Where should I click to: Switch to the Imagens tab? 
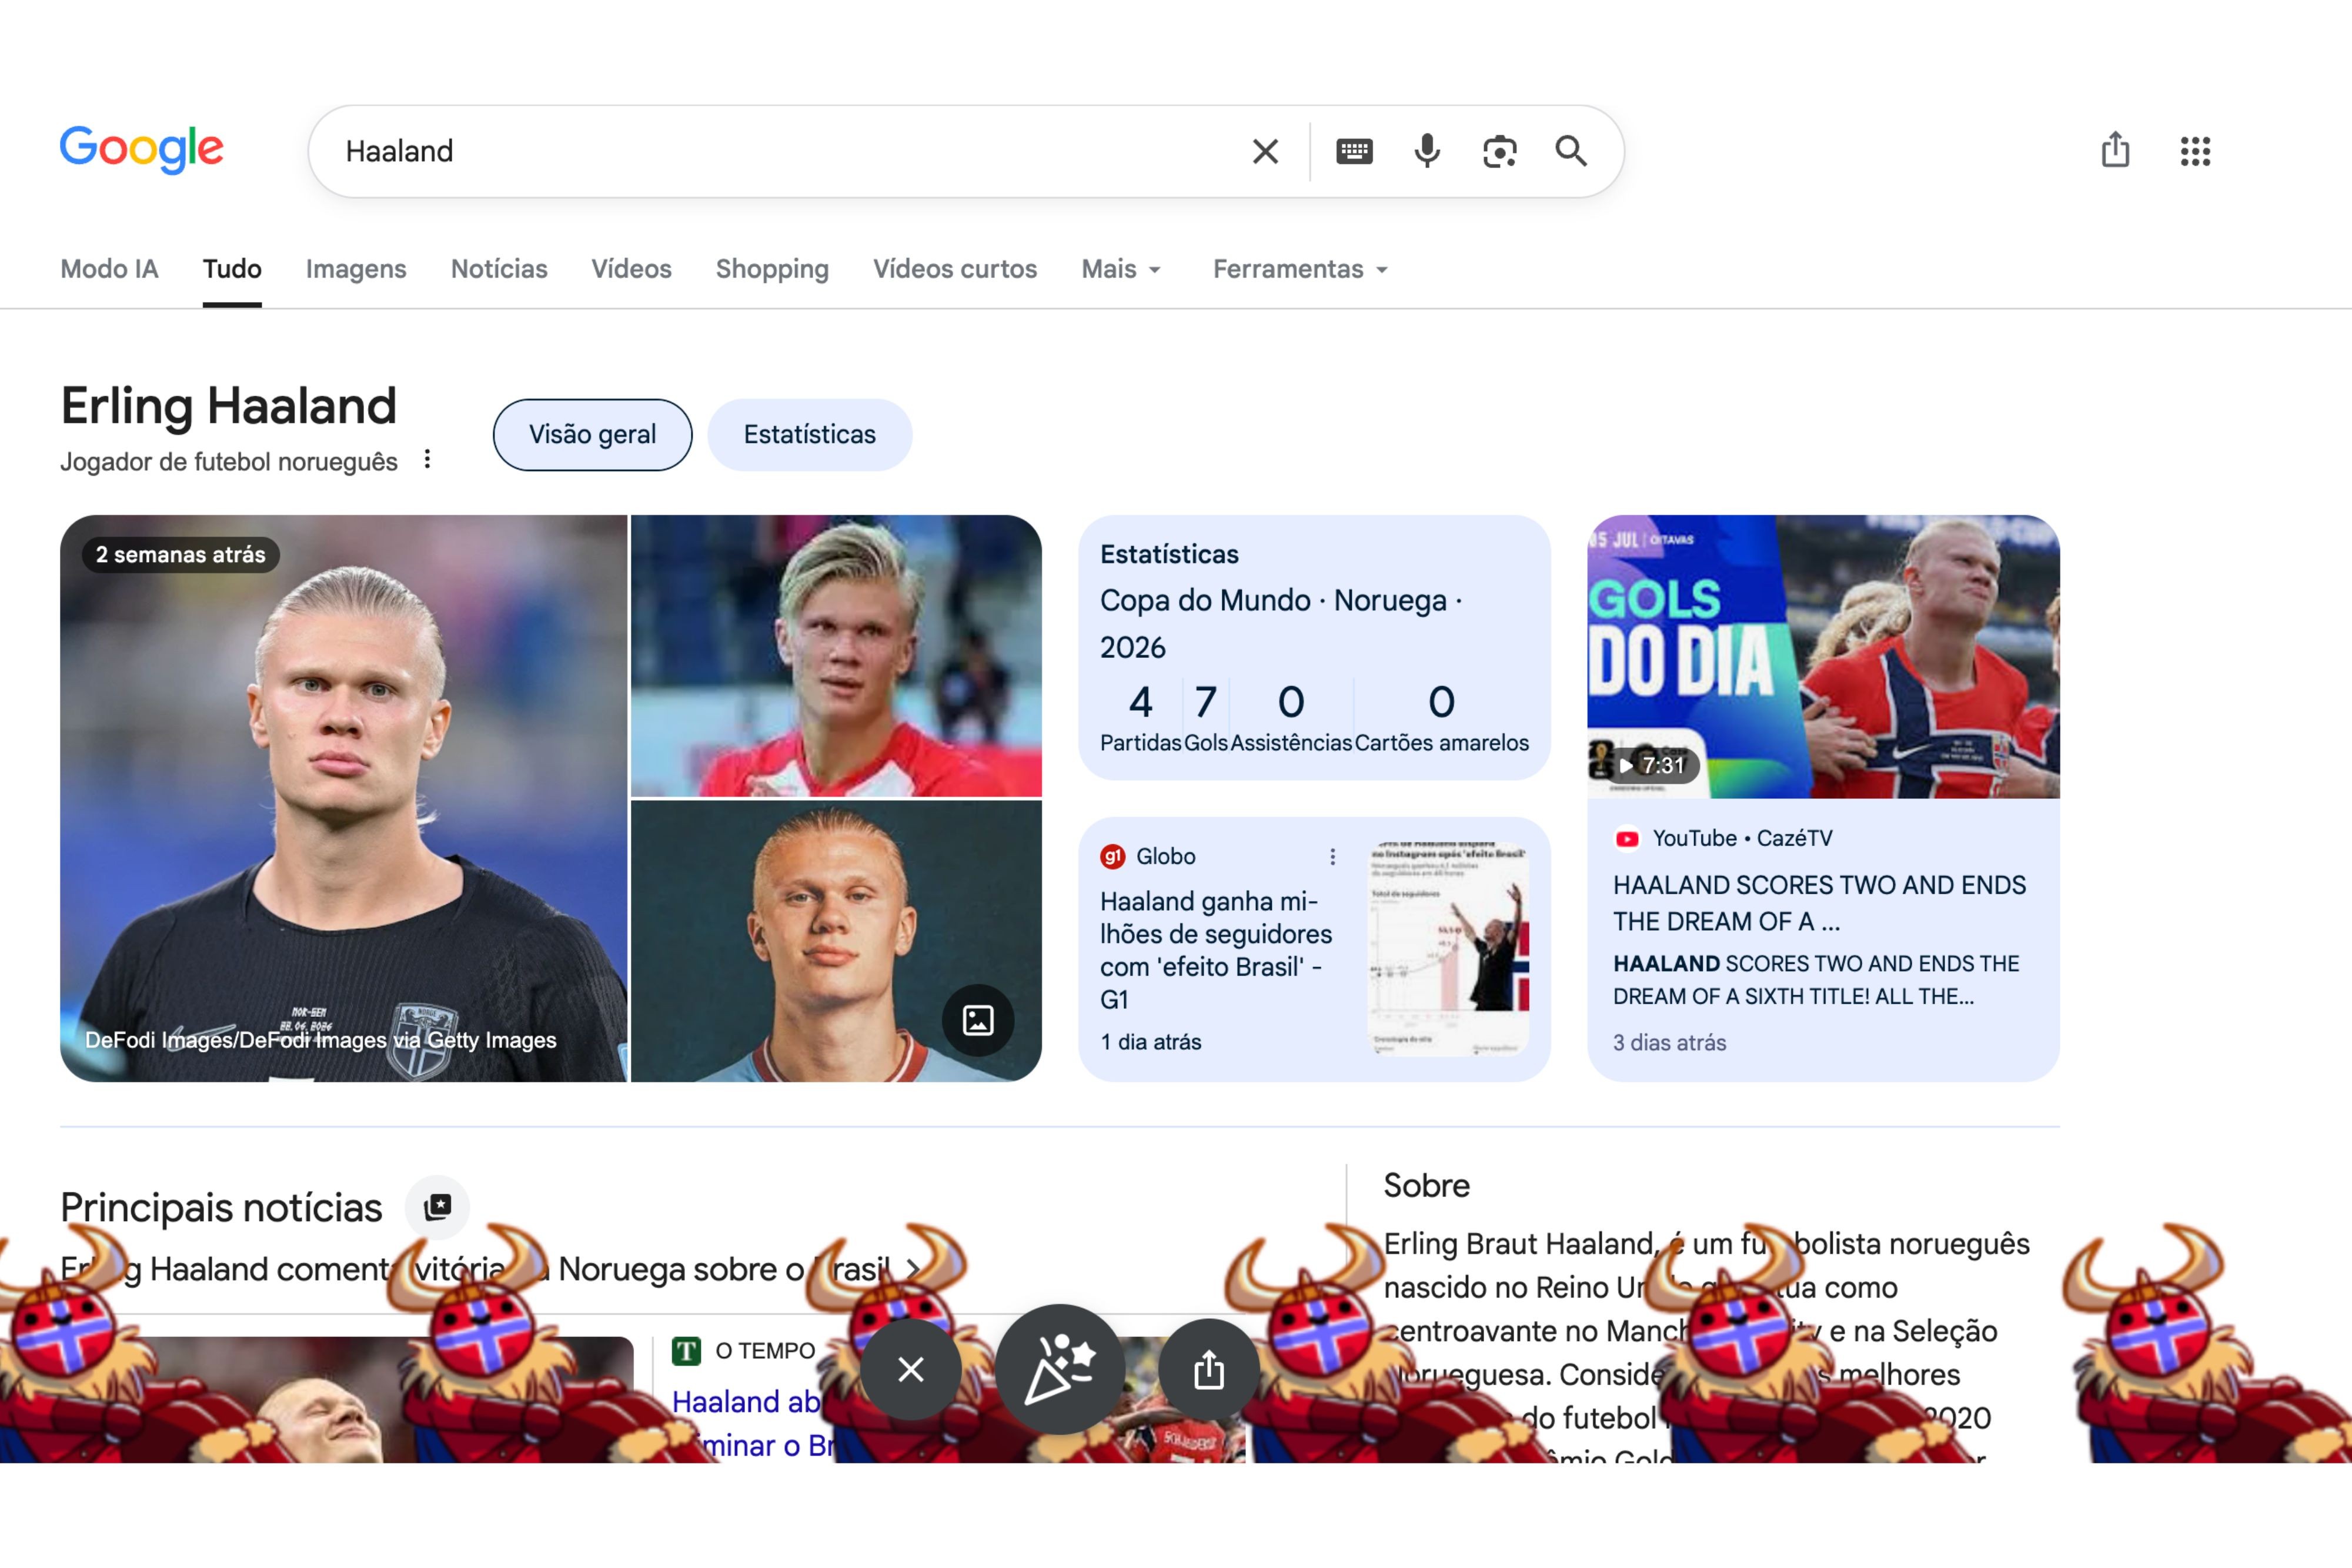[356, 269]
